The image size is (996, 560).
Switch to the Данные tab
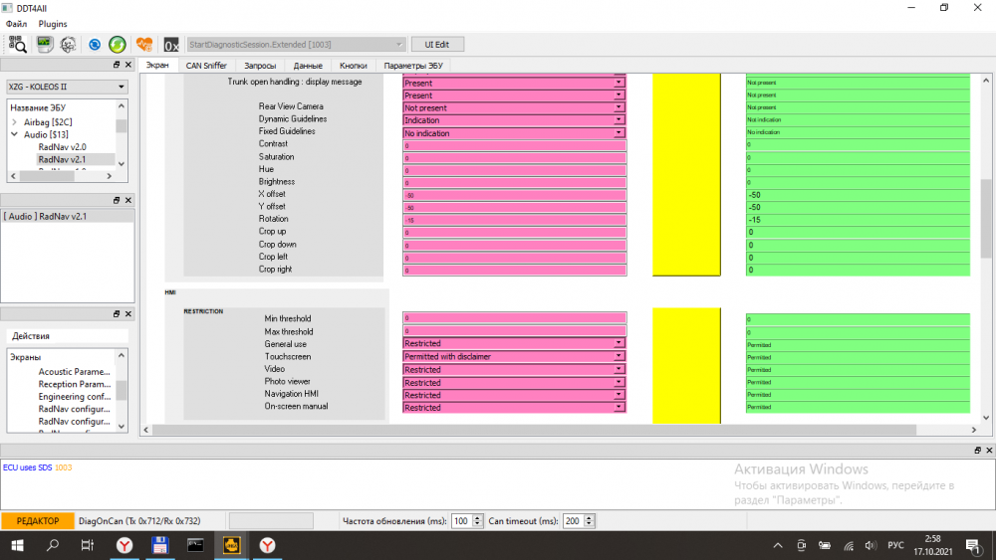pos(308,66)
